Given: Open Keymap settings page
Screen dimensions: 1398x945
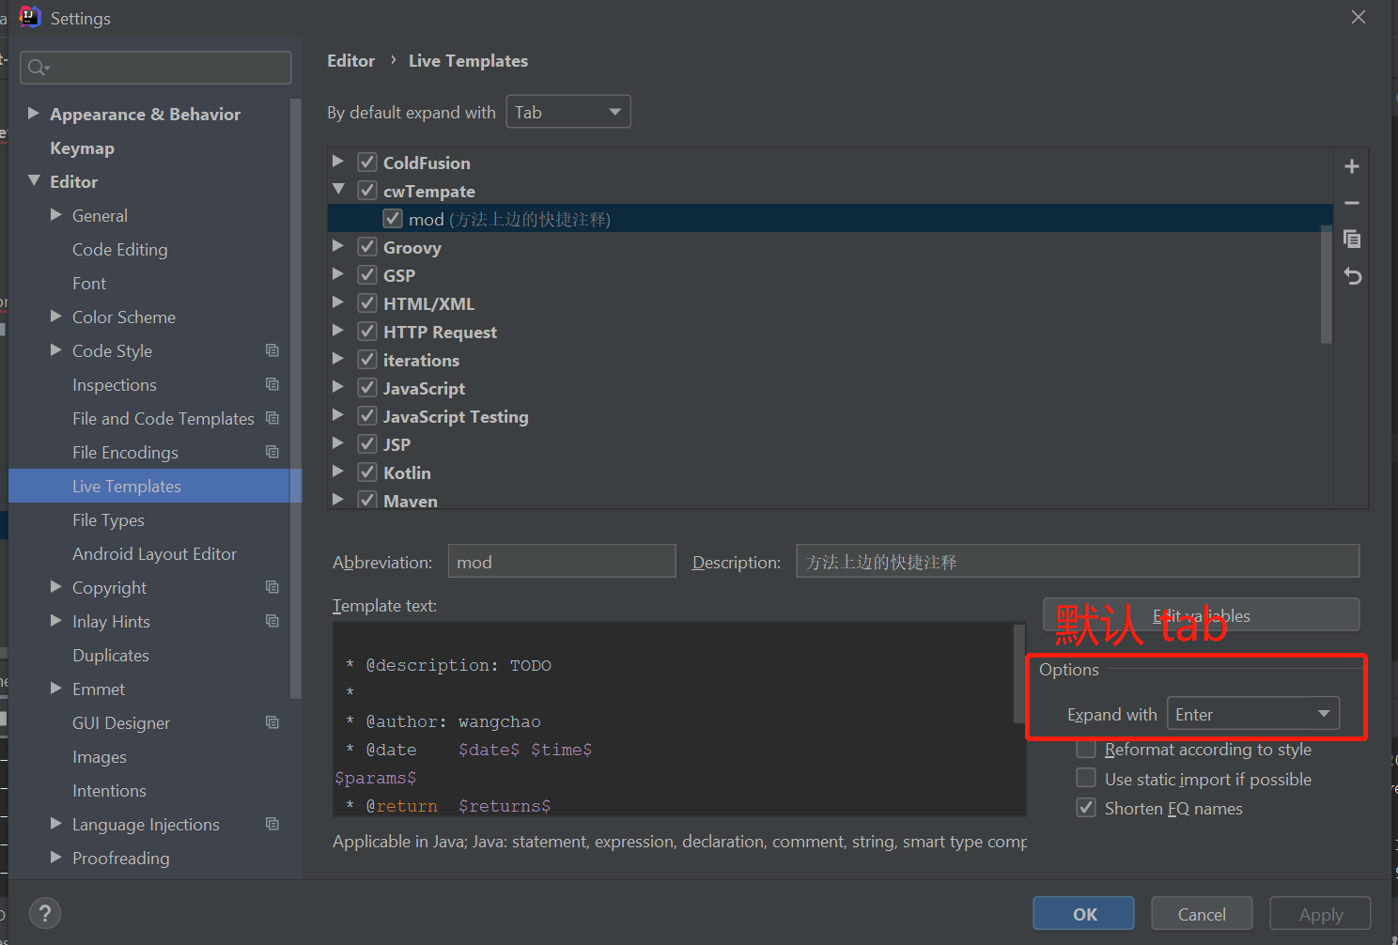Looking at the screenshot, I should click(82, 148).
